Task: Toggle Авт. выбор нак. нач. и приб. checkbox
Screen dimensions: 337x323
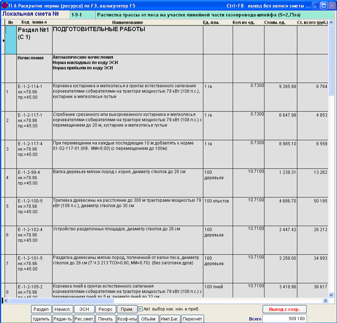Action: [x=140, y=309]
